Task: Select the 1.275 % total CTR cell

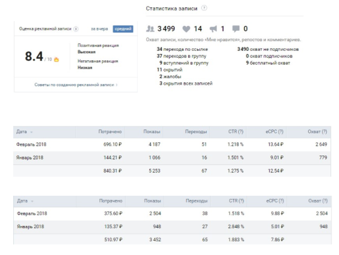Action: [x=235, y=171]
